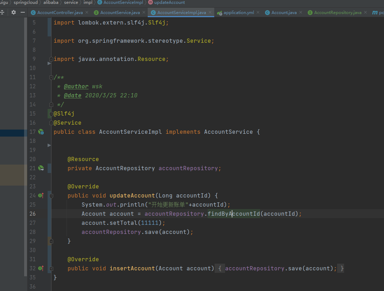
Task: Click impl in the breadcrumb path
Action: 88,2
